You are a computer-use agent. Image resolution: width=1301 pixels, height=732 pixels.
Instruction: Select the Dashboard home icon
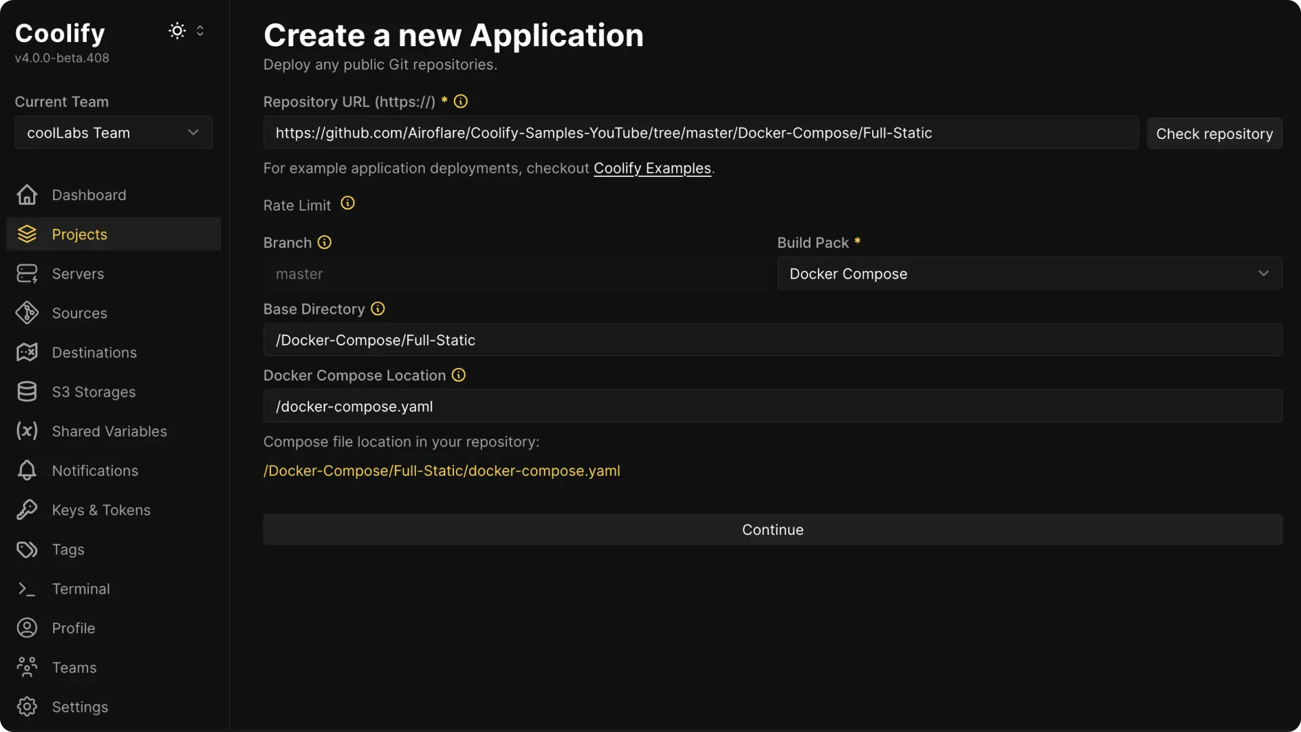[x=26, y=195]
